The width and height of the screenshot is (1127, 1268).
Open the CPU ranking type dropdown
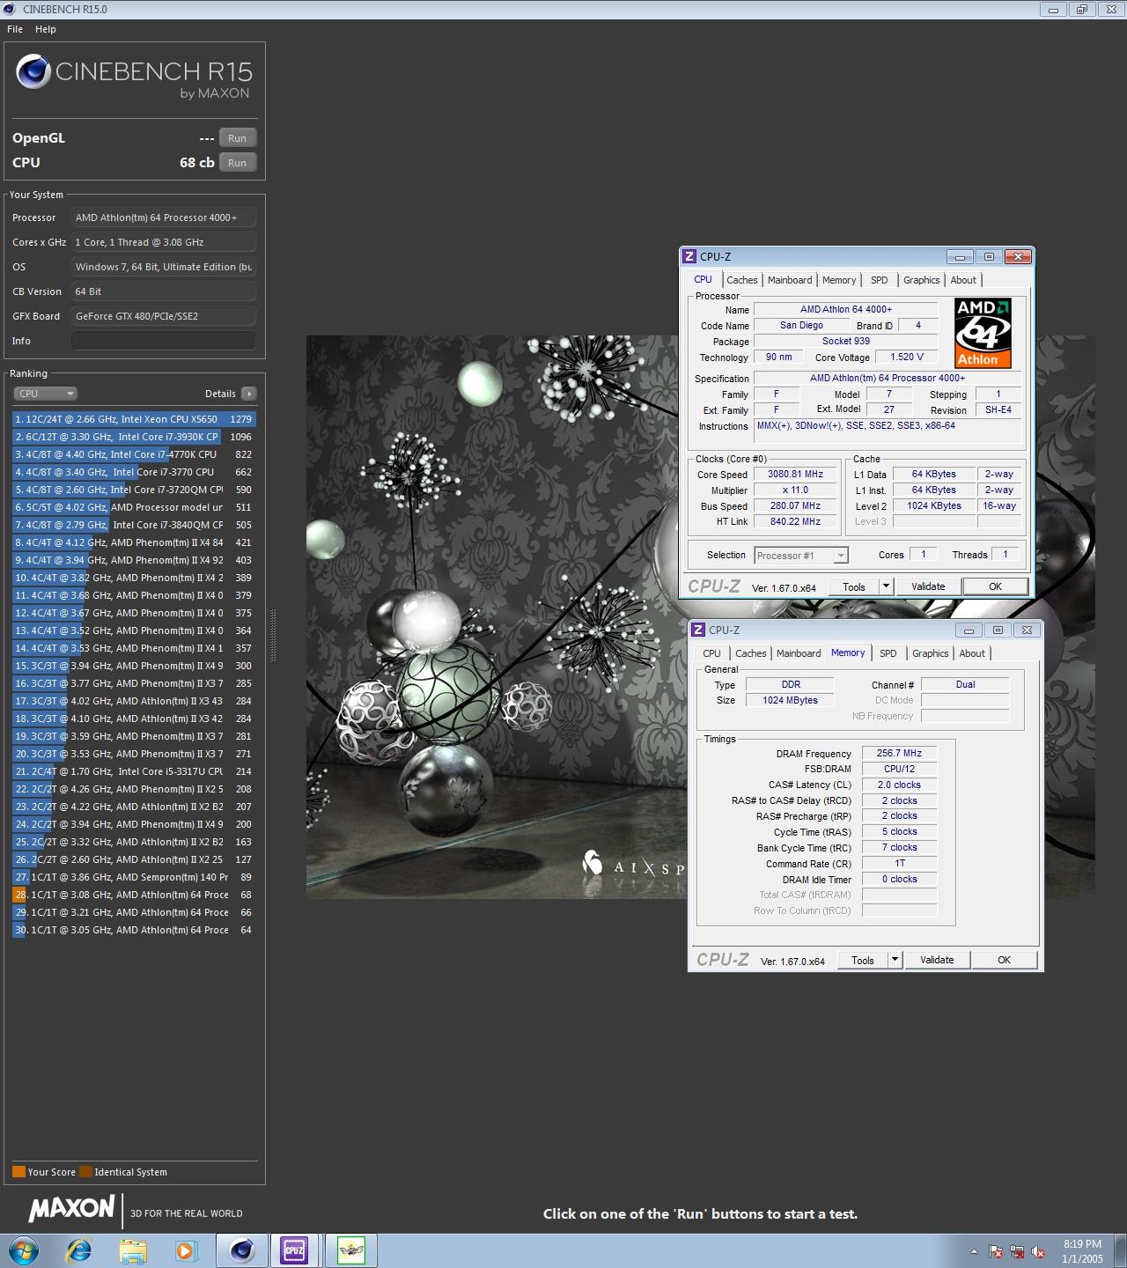click(x=46, y=394)
